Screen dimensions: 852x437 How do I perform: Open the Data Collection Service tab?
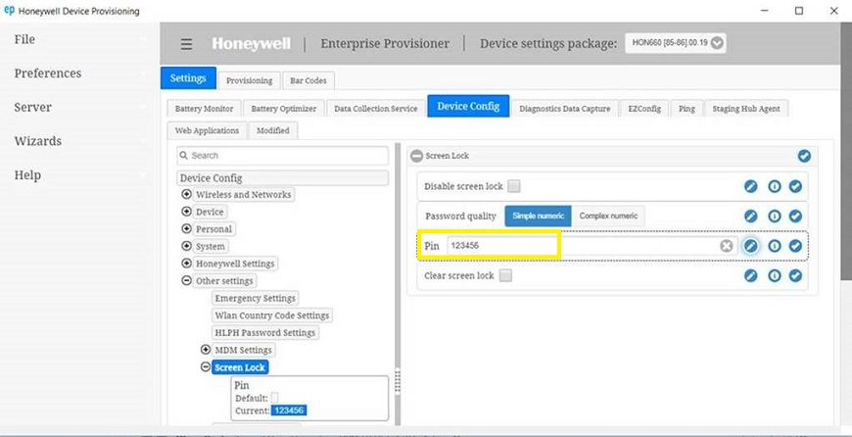point(376,108)
